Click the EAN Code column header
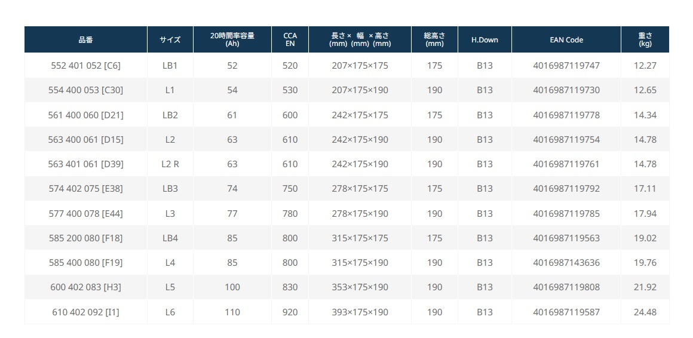 (566, 40)
